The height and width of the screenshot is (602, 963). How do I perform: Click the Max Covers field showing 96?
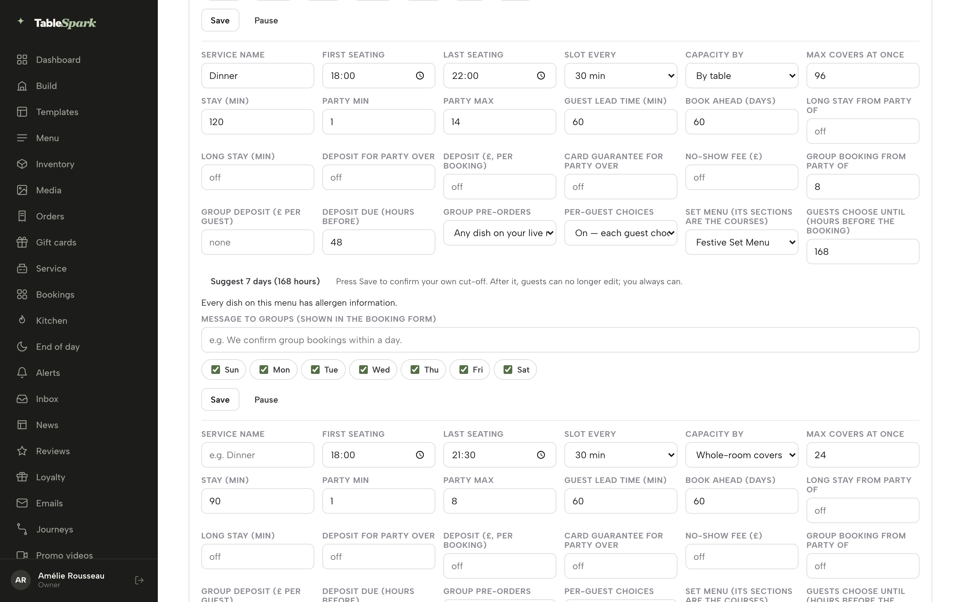[x=862, y=76]
